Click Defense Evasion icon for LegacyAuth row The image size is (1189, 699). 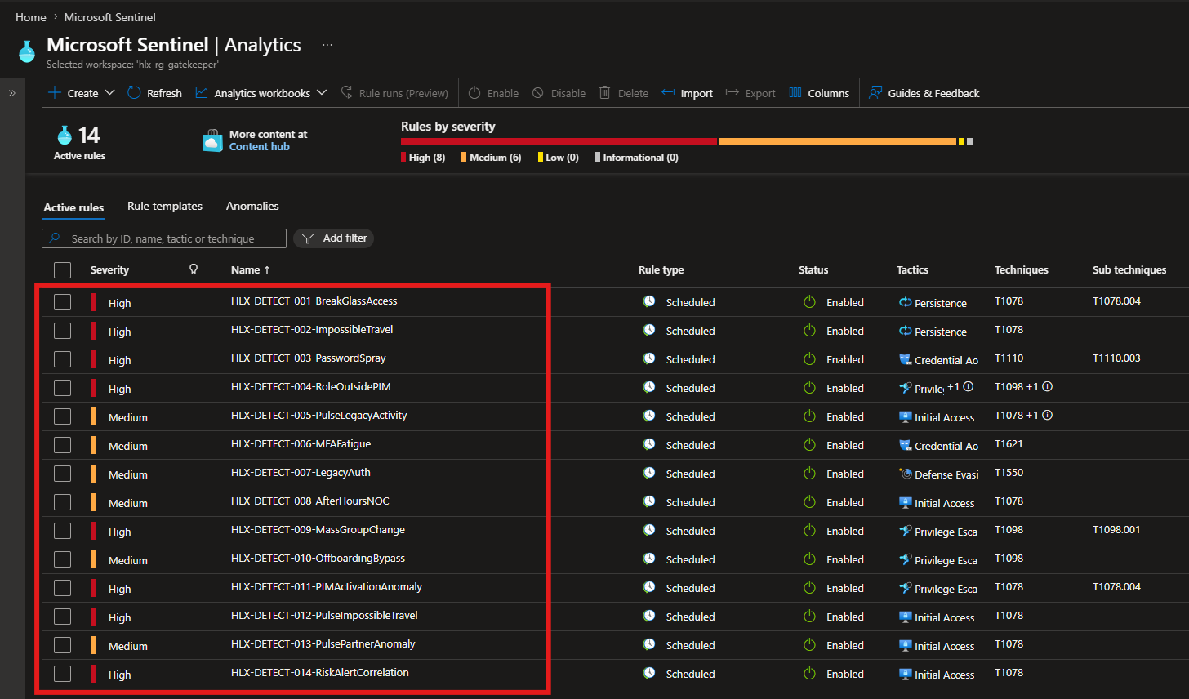click(905, 474)
